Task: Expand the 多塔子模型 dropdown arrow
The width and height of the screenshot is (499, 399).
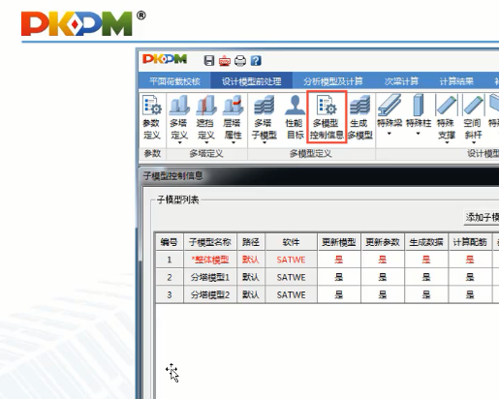Action: pos(265,142)
